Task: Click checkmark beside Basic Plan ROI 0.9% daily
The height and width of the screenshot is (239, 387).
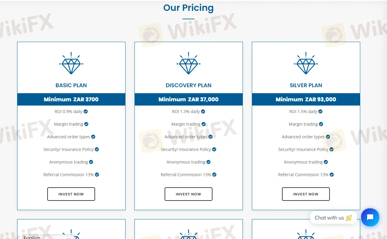Action: (x=86, y=112)
